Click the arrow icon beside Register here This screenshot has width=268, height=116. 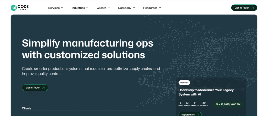[x=198, y=114]
